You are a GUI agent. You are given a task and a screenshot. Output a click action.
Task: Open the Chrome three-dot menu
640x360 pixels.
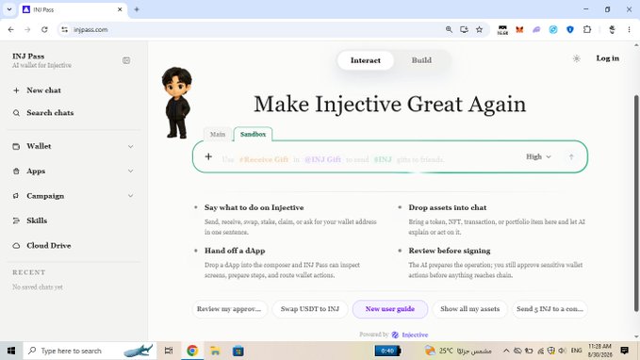[x=629, y=30]
